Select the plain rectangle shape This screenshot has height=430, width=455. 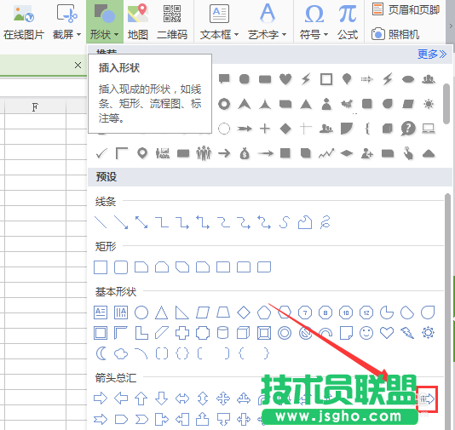pyautogui.click(x=101, y=267)
